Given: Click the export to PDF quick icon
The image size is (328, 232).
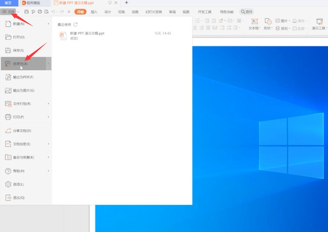Looking at the screenshot, I should 33,12.
